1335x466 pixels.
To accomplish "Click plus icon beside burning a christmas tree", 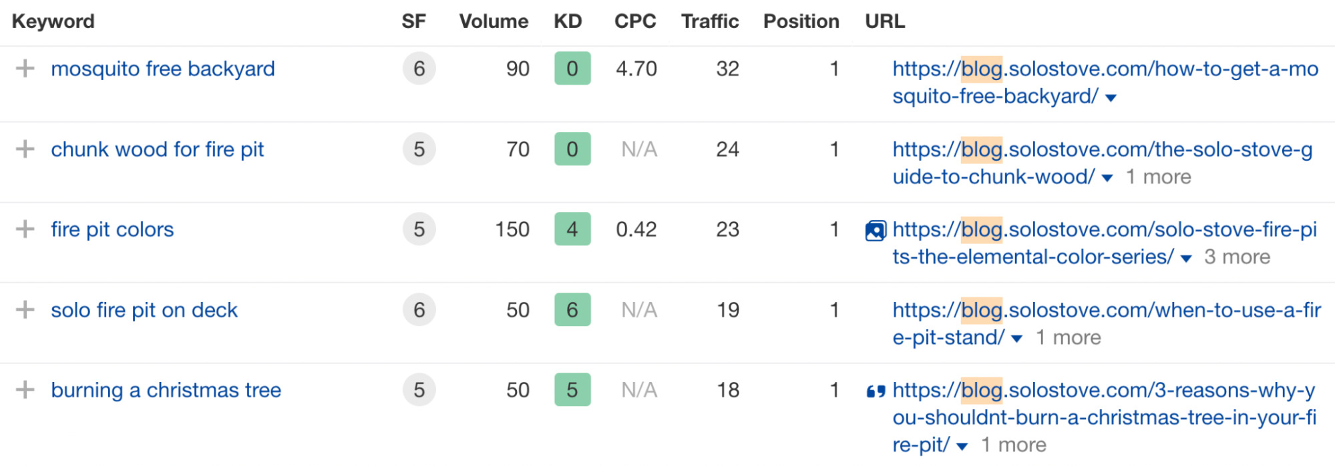I will coord(25,390).
